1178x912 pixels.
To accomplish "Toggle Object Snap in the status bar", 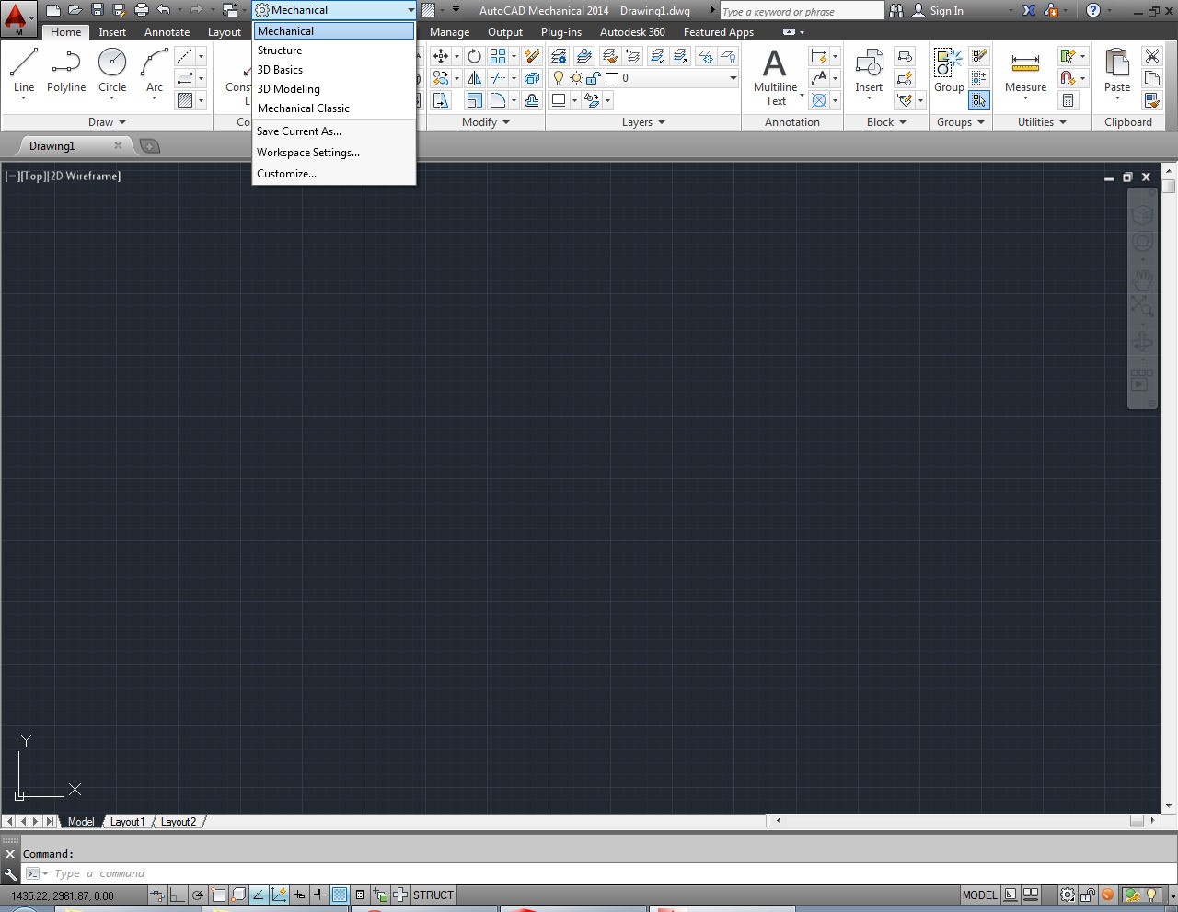I will [x=218, y=895].
